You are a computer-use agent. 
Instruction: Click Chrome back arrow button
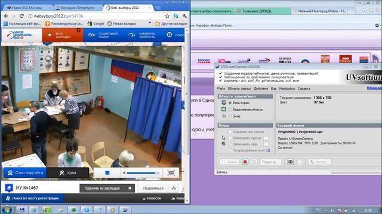click(6, 16)
